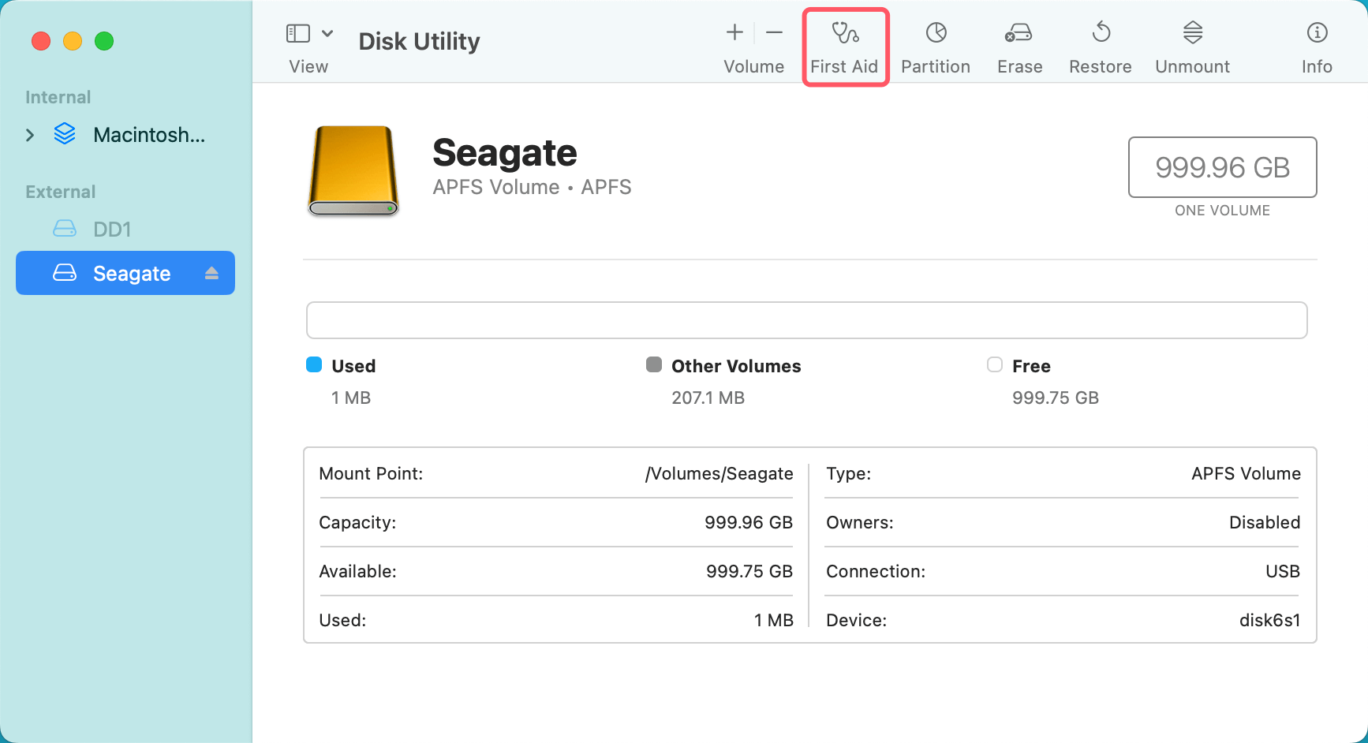1368x743 pixels.
Task: Open the View dropdown menu
Action: point(329,33)
